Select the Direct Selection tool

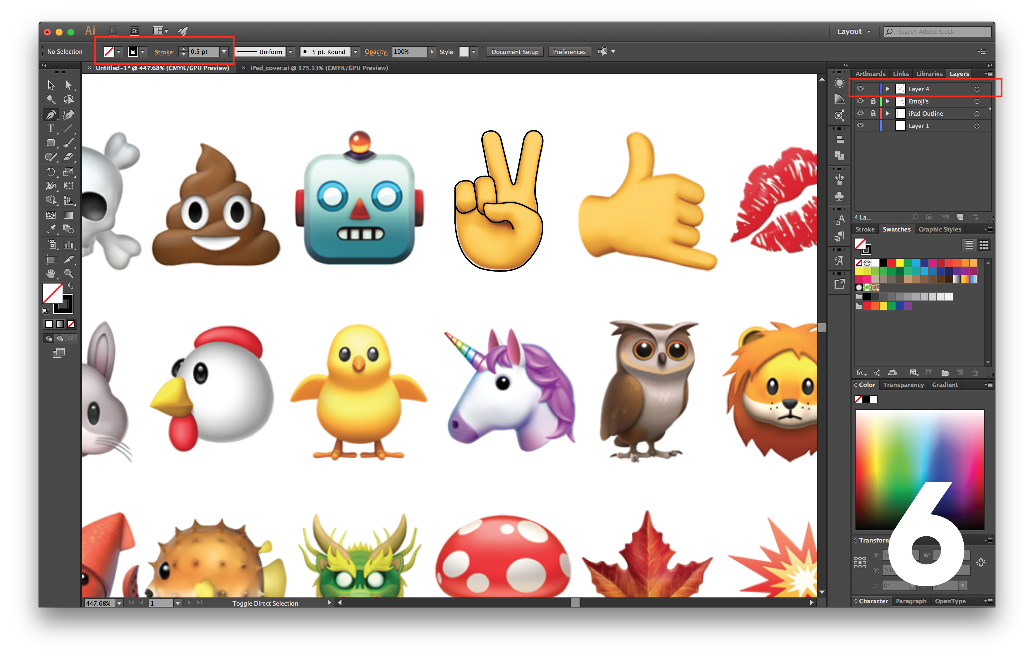tap(68, 85)
